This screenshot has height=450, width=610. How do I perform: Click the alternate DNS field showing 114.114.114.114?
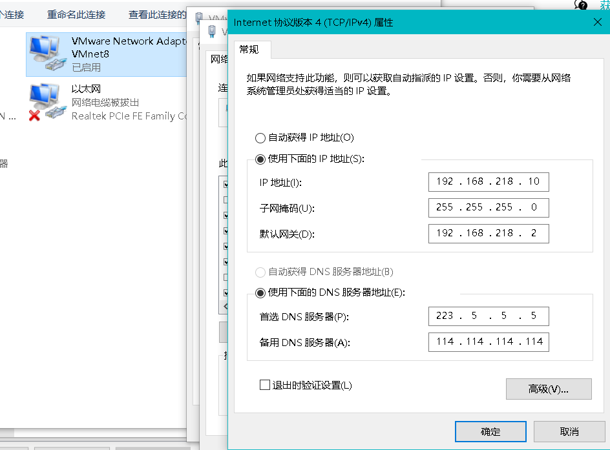click(488, 342)
